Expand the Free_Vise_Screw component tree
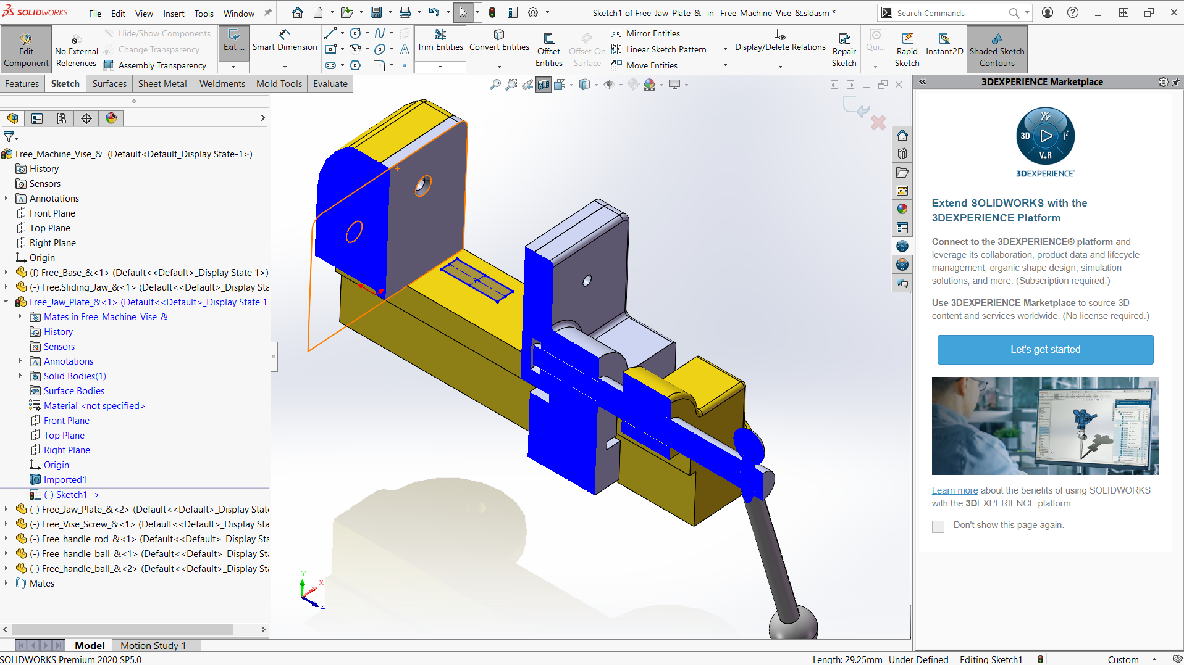1184x665 pixels. [x=6, y=524]
